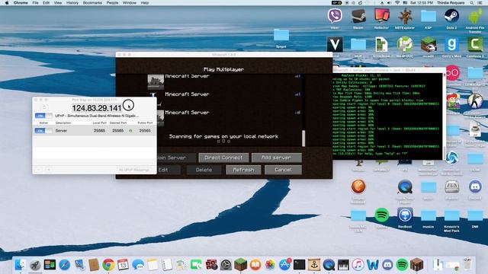Open Spotlight search in menu bar

pos(472,3)
